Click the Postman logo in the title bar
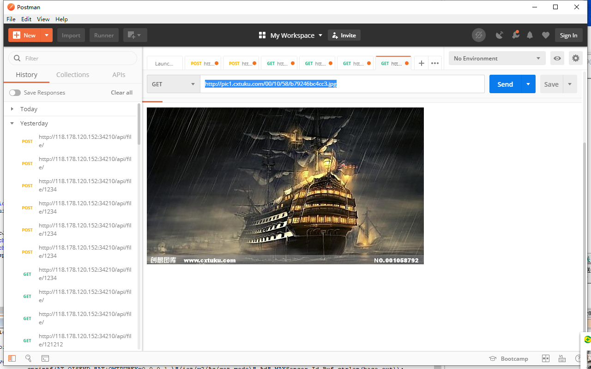The image size is (591, 369). [11, 7]
